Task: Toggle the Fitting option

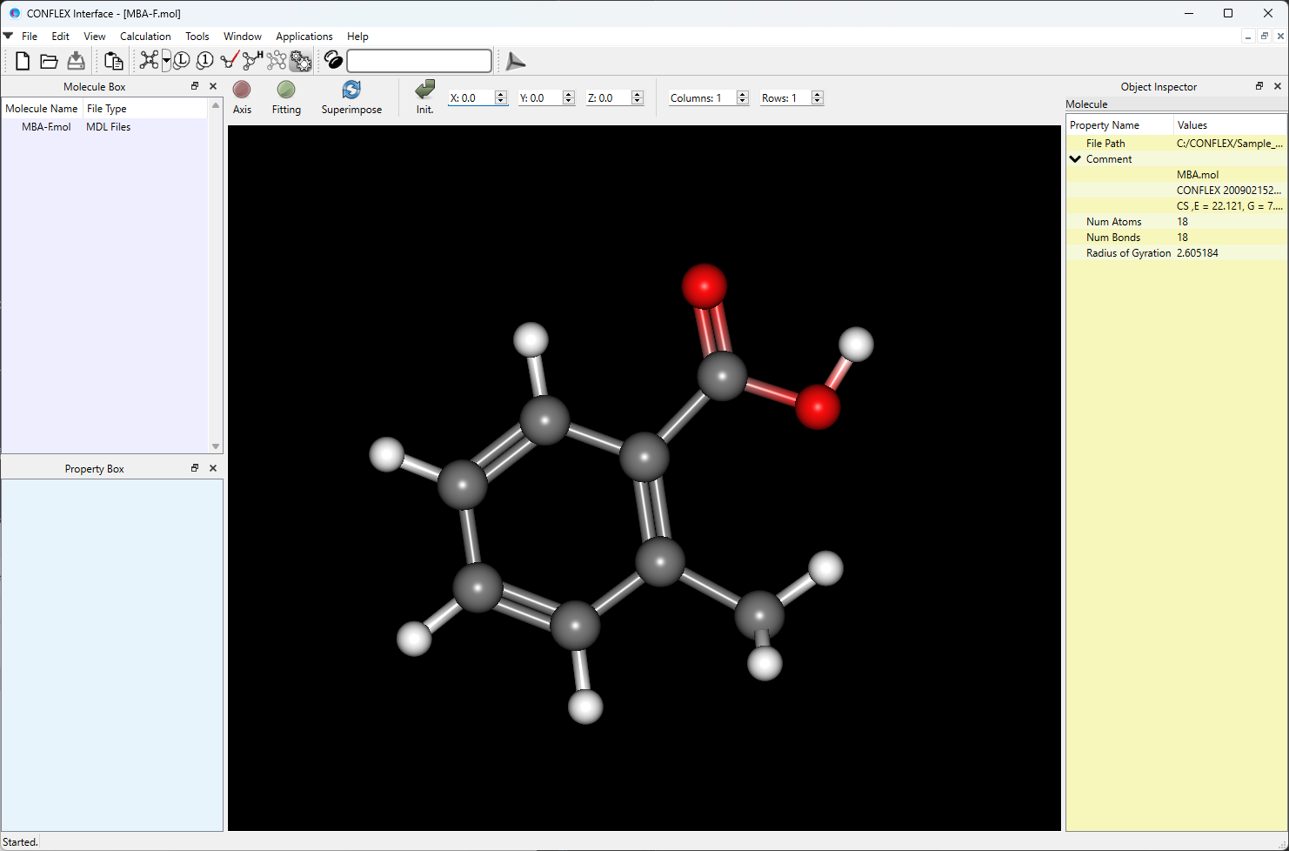Action: pos(286,90)
